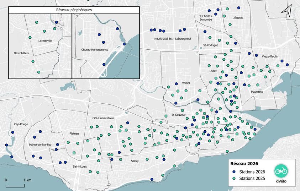Click the àVélo bicycle logo
300x191 pixels.
[x=281, y=171]
